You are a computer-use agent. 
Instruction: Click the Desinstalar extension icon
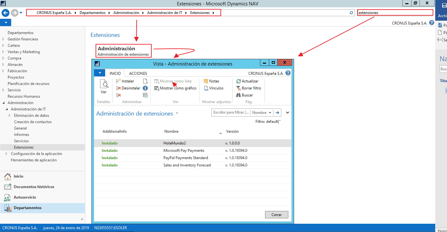coord(119,88)
